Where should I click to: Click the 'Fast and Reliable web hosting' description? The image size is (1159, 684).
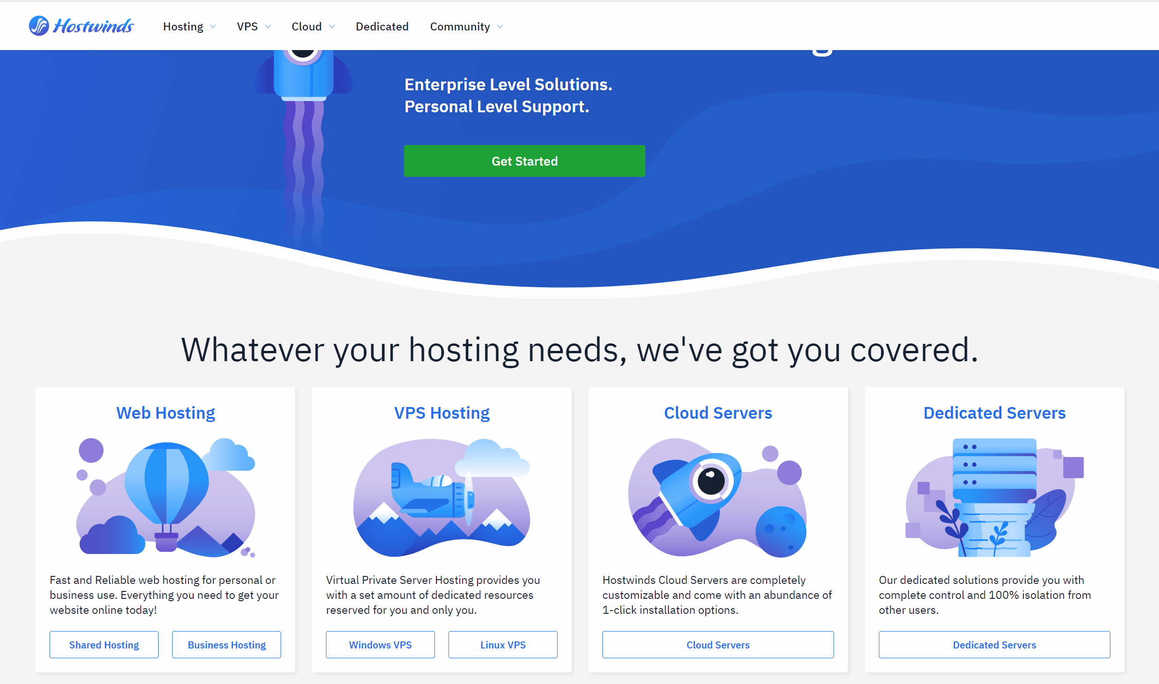[x=164, y=595]
